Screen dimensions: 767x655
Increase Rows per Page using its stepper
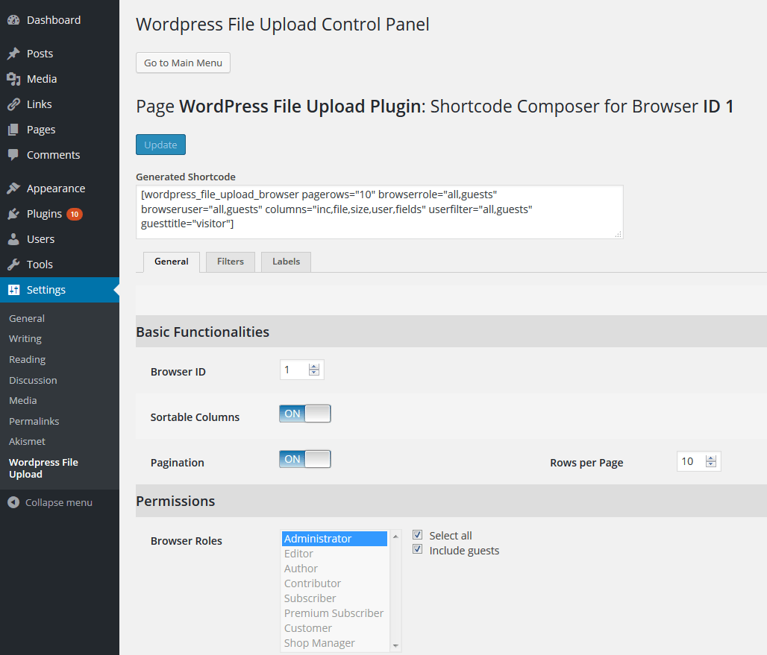click(x=711, y=458)
